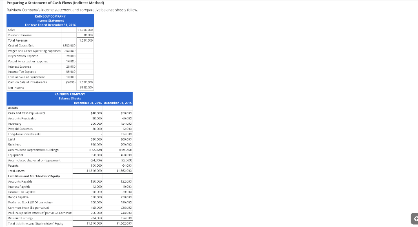Screen dimensions: 418x227
Task: Select the $48,000 cash value for 2016
Action: tap(96, 113)
